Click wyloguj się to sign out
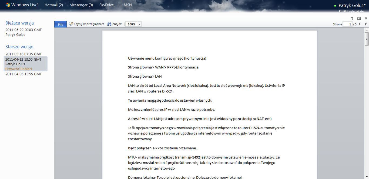 (356, 11)
